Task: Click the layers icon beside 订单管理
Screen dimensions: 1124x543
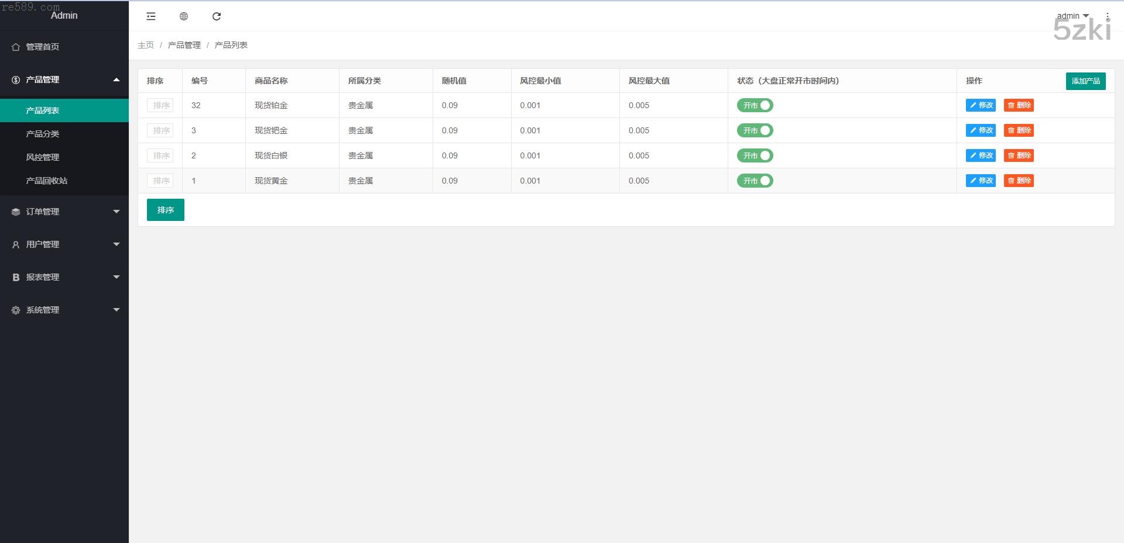Action: 16,212
